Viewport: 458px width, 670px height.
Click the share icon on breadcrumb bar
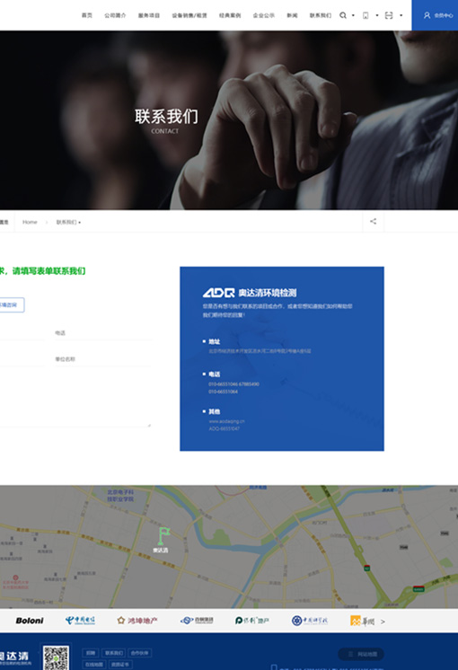(373, 221)
